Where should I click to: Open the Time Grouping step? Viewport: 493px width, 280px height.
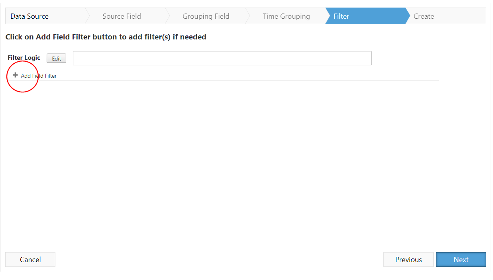pyautogui.click(x=286, y=16)
